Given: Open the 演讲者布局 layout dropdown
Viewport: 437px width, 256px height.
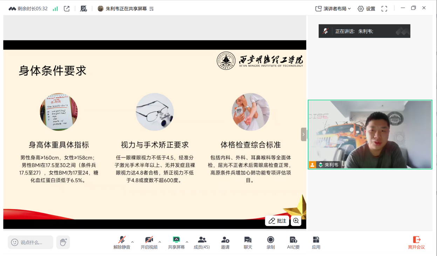Looking at the screenshot, I should click(333, 9).
